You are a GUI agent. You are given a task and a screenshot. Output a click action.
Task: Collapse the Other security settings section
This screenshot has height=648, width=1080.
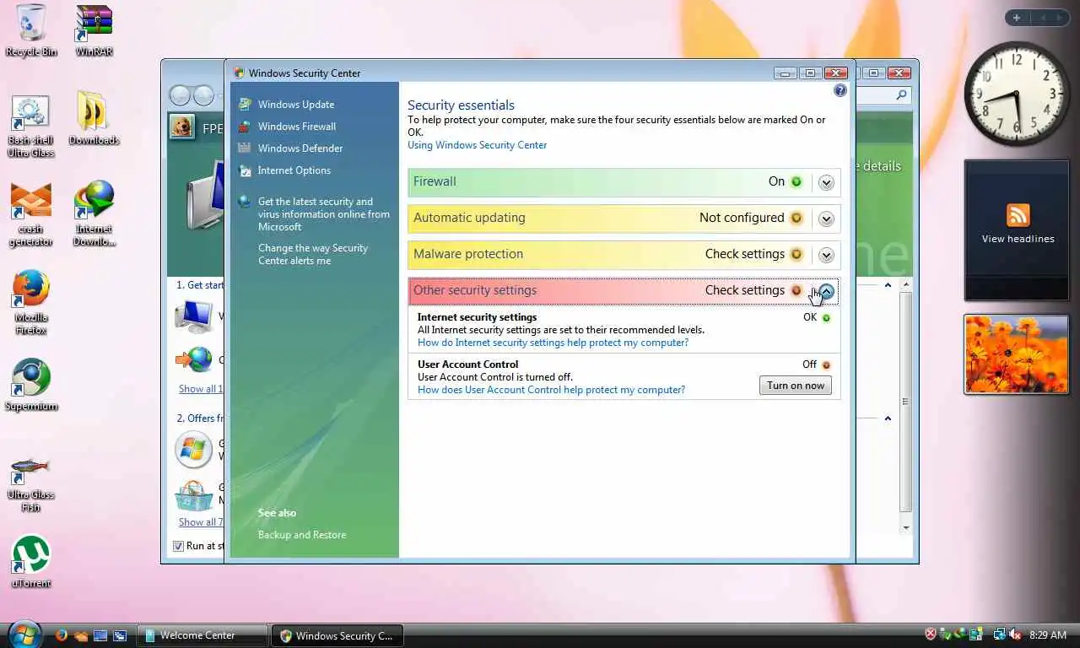coord(826,291)
